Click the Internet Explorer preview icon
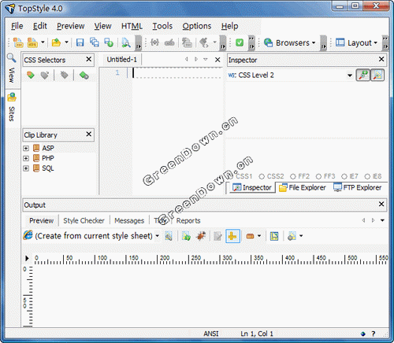 [28, 235]
